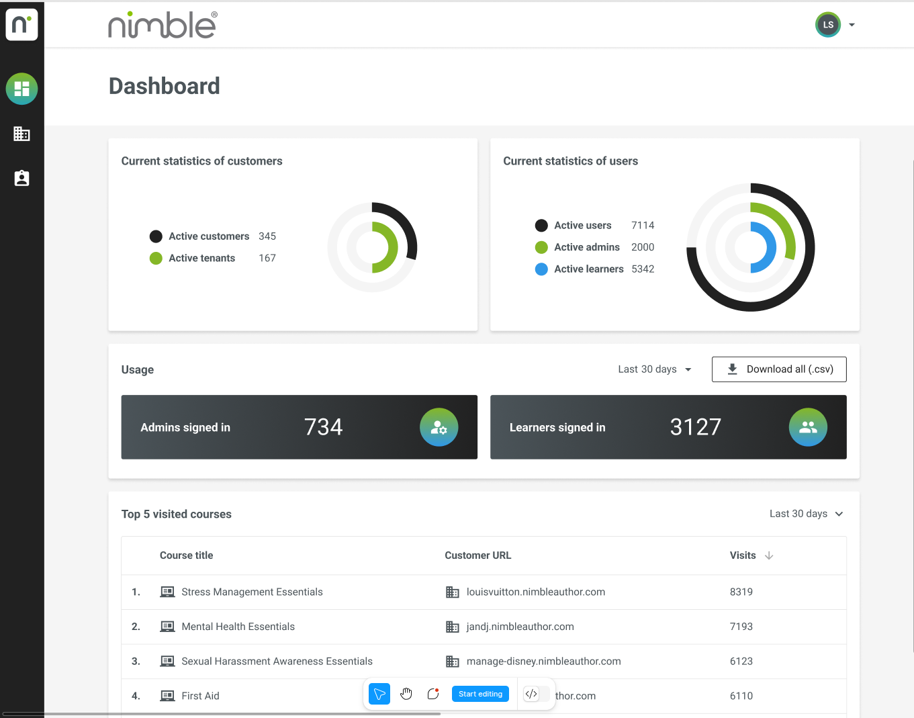Click the green Active tenants legend dot

[x=156, y=258]
